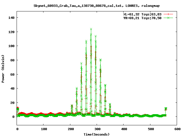The width and height of the screenshot is (183, 137).
Task: Click y-axis tick label 60
Action: [x=13, y=74]
